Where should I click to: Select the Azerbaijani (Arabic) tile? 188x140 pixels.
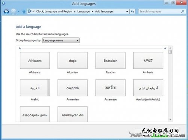pyautogui.click(x=148, y=88)
